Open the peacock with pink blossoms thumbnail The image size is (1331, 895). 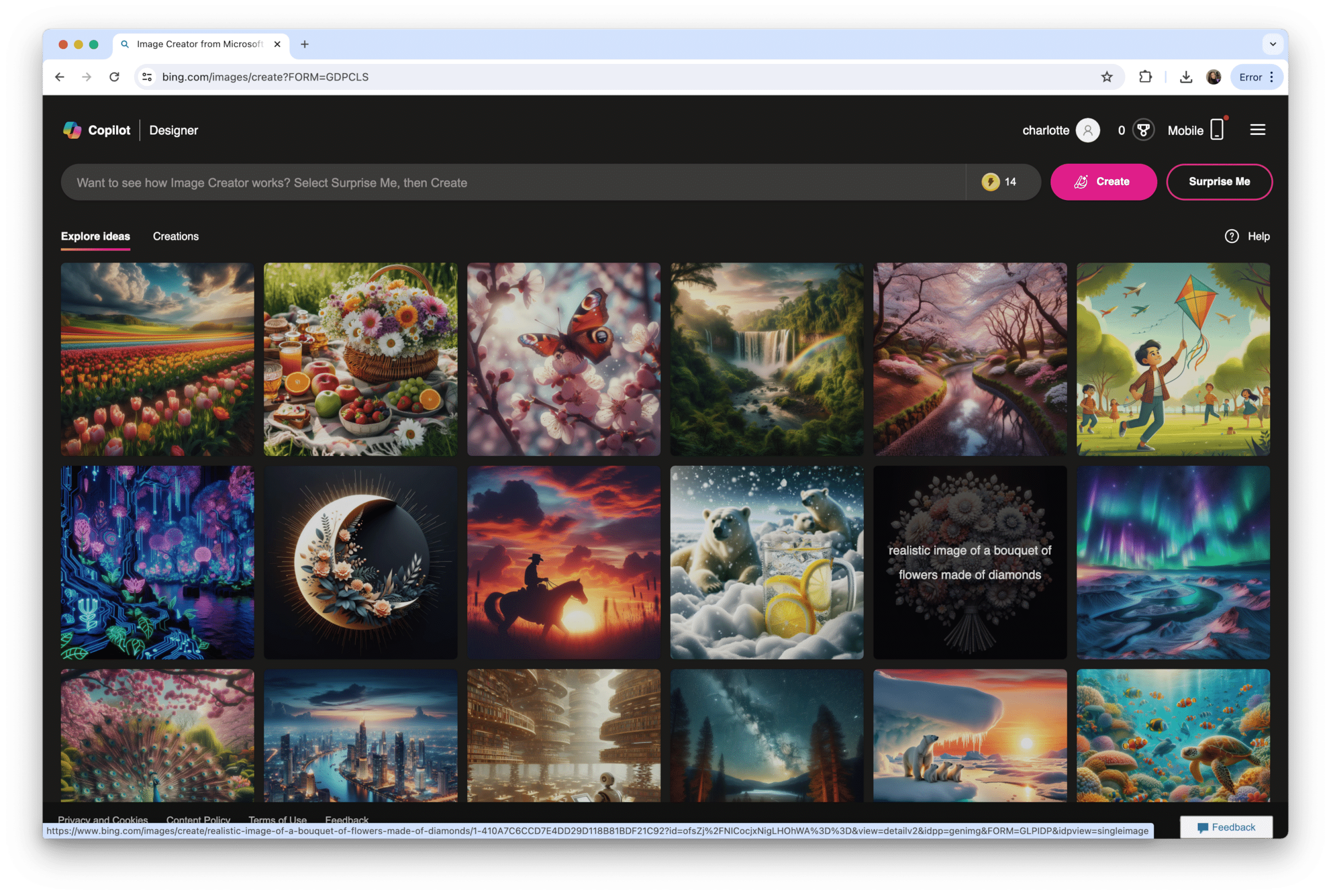point(158,736)
